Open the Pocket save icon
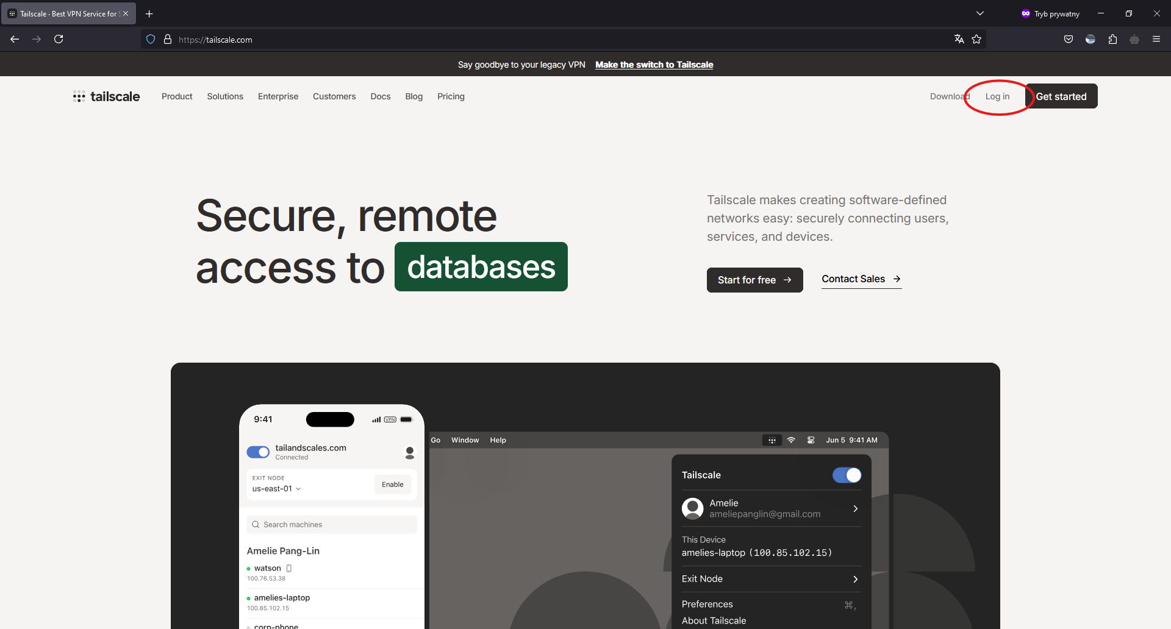 (1069, 39)
